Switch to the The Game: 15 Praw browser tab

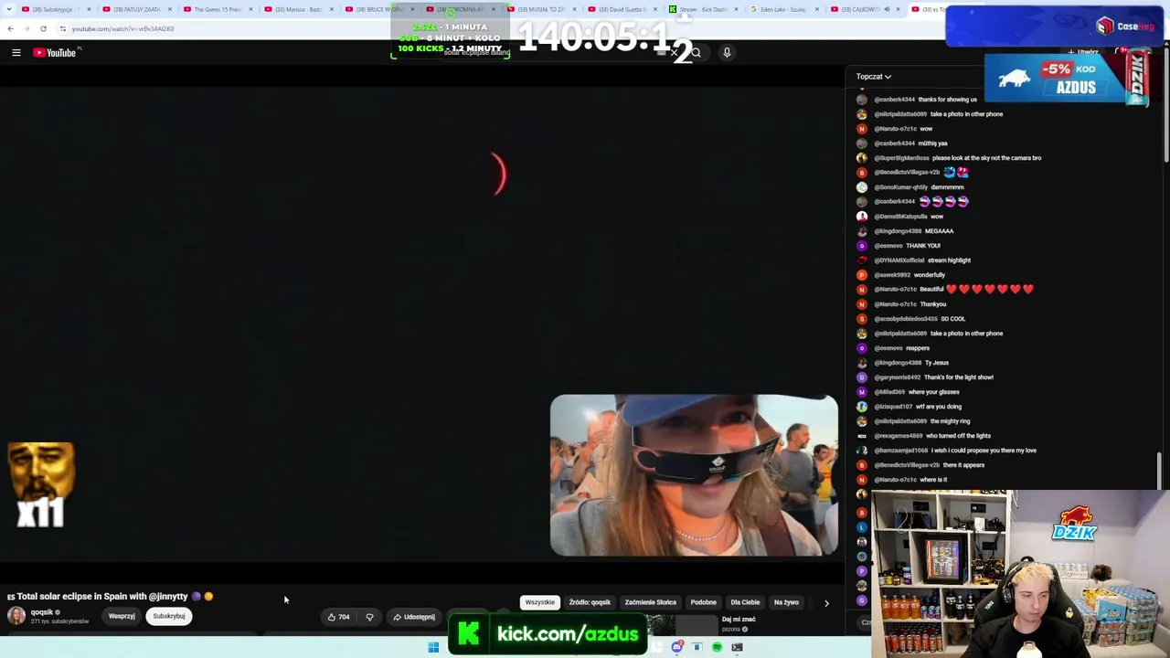click(218, 9)
